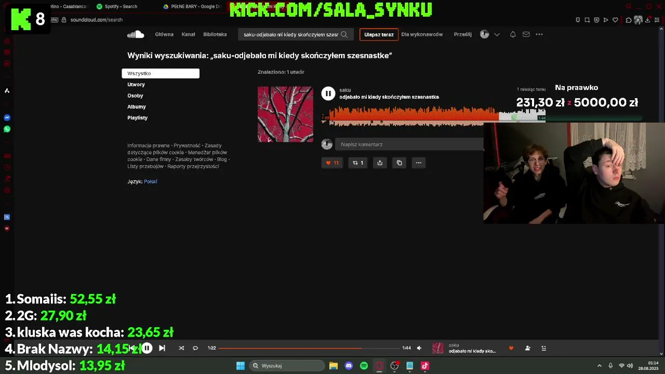Open File Explorer from the taskbar
Viewport: 665px width, 374px height.
pos(334,366)
